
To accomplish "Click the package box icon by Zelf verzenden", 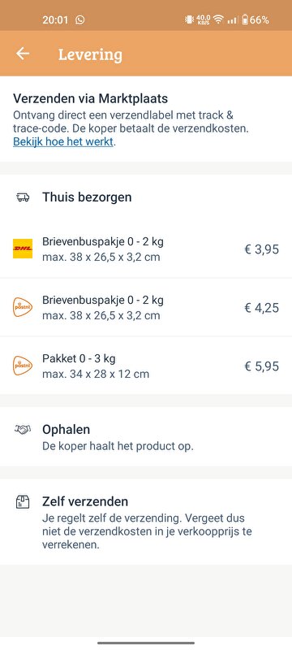I will (x=23, y=502).
